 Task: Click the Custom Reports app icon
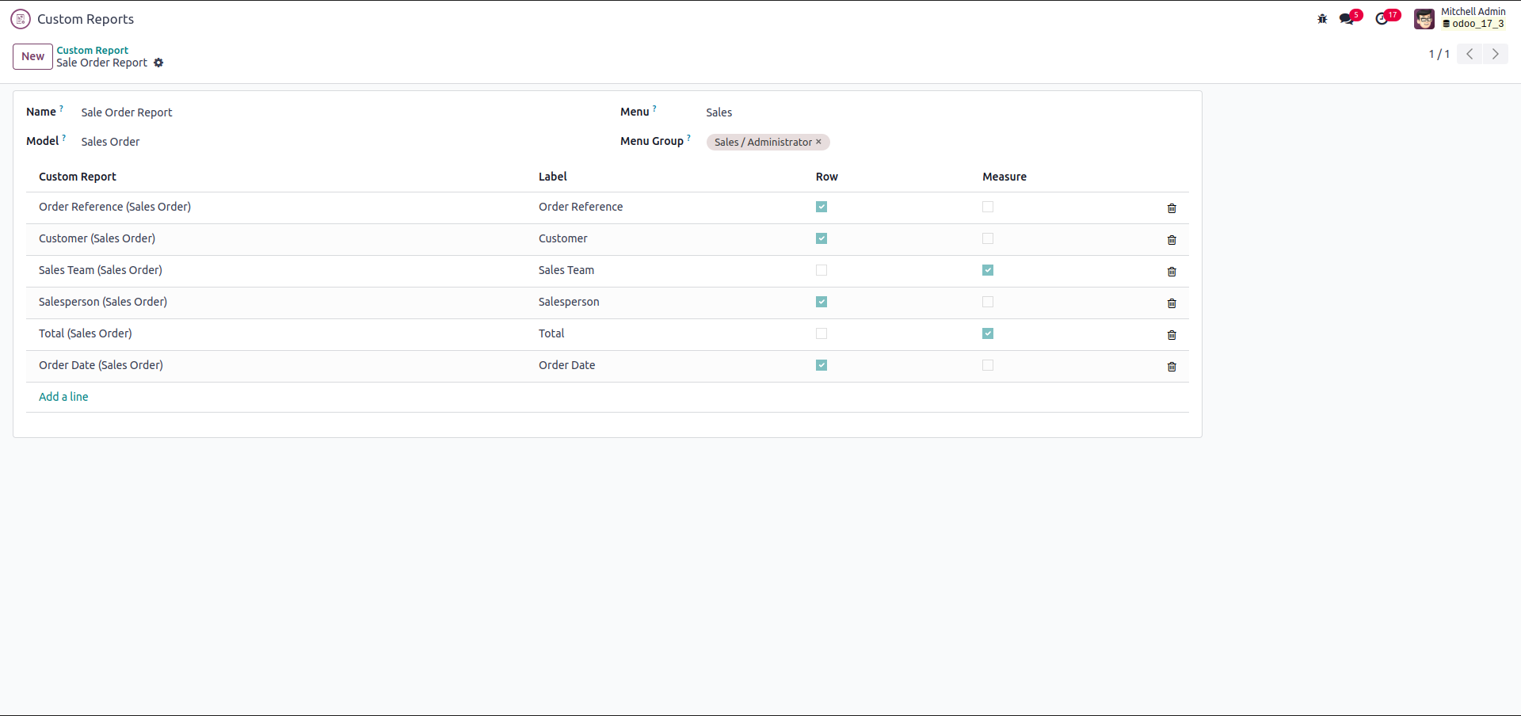tap(21, 19)
